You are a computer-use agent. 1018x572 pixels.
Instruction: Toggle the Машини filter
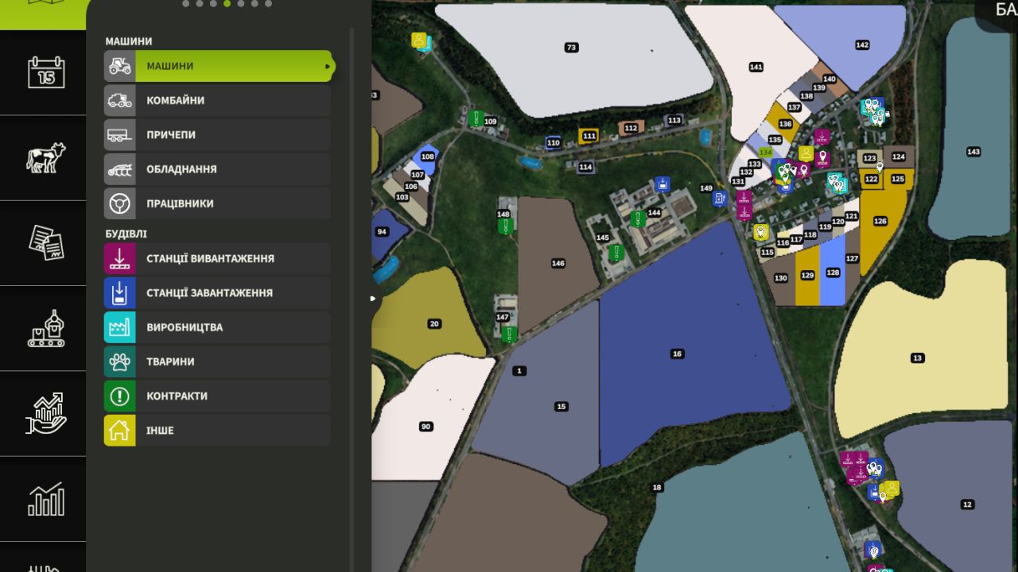click(219, 67)
